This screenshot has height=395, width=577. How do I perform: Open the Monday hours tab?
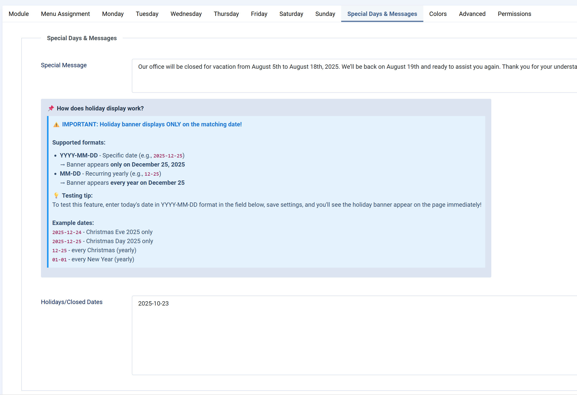click(x=113, y=14)
